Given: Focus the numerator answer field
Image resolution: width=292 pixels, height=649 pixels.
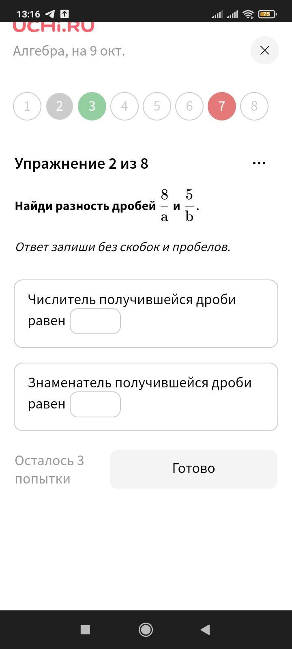Looking at the screenshot, I should pos(95,321).
